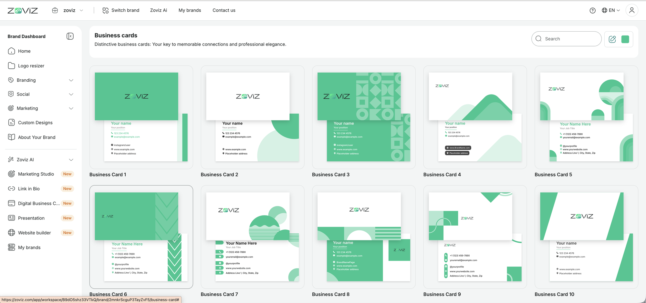
Task: Click the Marketing Studio icon
Action: click(x=11, y=174)
